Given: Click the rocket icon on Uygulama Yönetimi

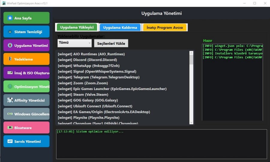Looking at the screenshot, I should coord(10,45).
